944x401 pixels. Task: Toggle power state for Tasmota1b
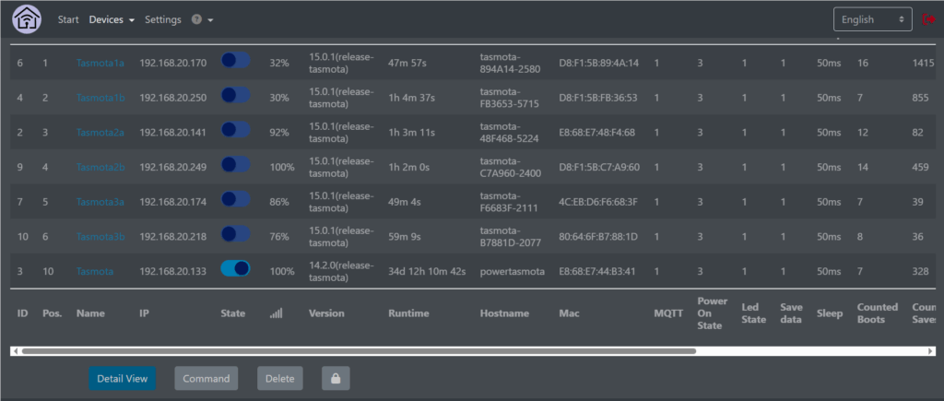[x=235, y=95]
